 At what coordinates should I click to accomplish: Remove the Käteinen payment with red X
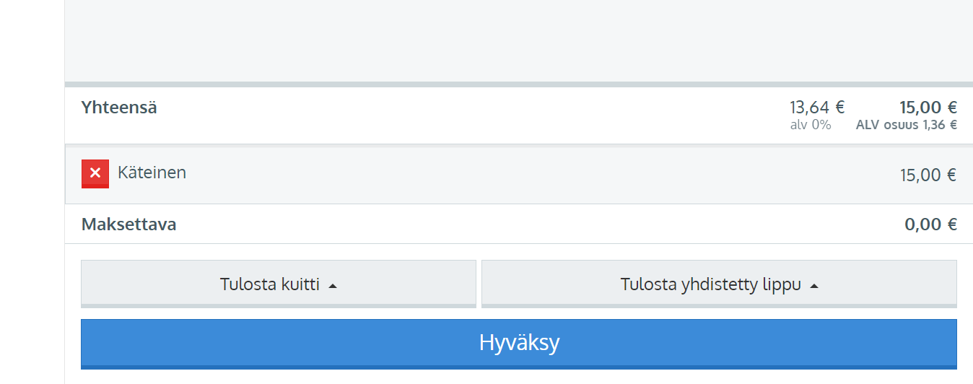pos(95,174)
